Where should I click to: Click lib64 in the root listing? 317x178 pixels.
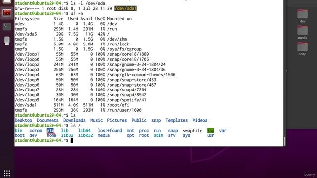click(x=84, y=131)
